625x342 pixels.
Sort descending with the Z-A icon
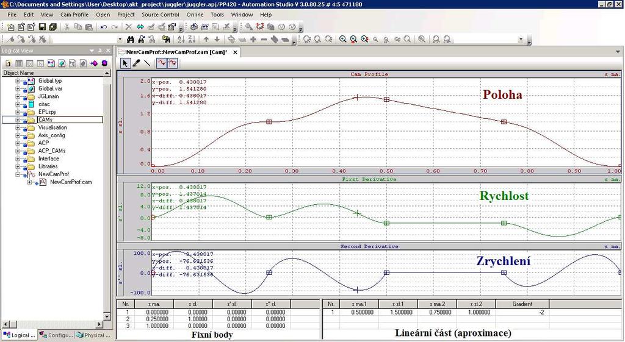(x=191, y=39)
